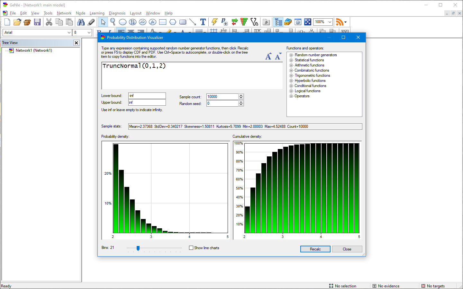Click the TruncNormal expression editor

(x=192, y=76)
